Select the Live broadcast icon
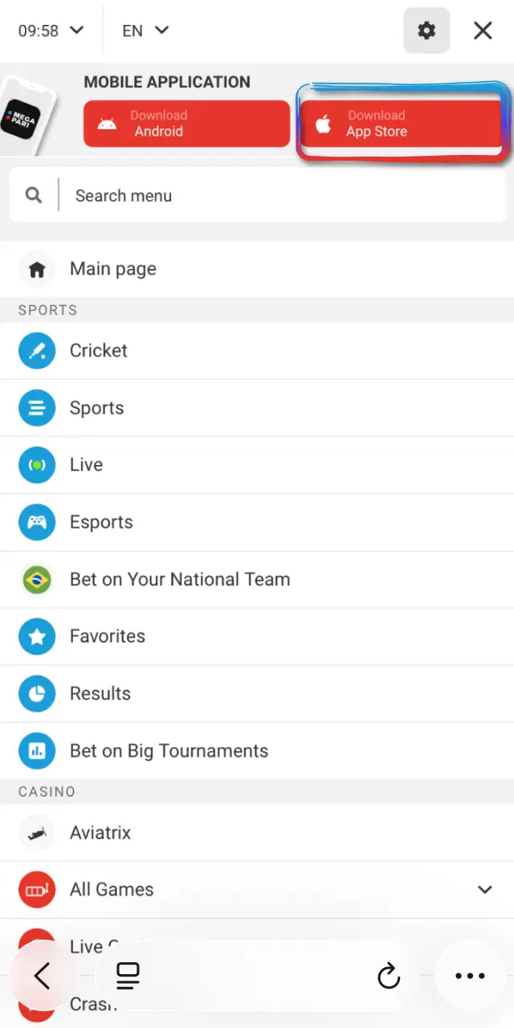Viewport: 514px width, 1028px height. coord(37,465)
